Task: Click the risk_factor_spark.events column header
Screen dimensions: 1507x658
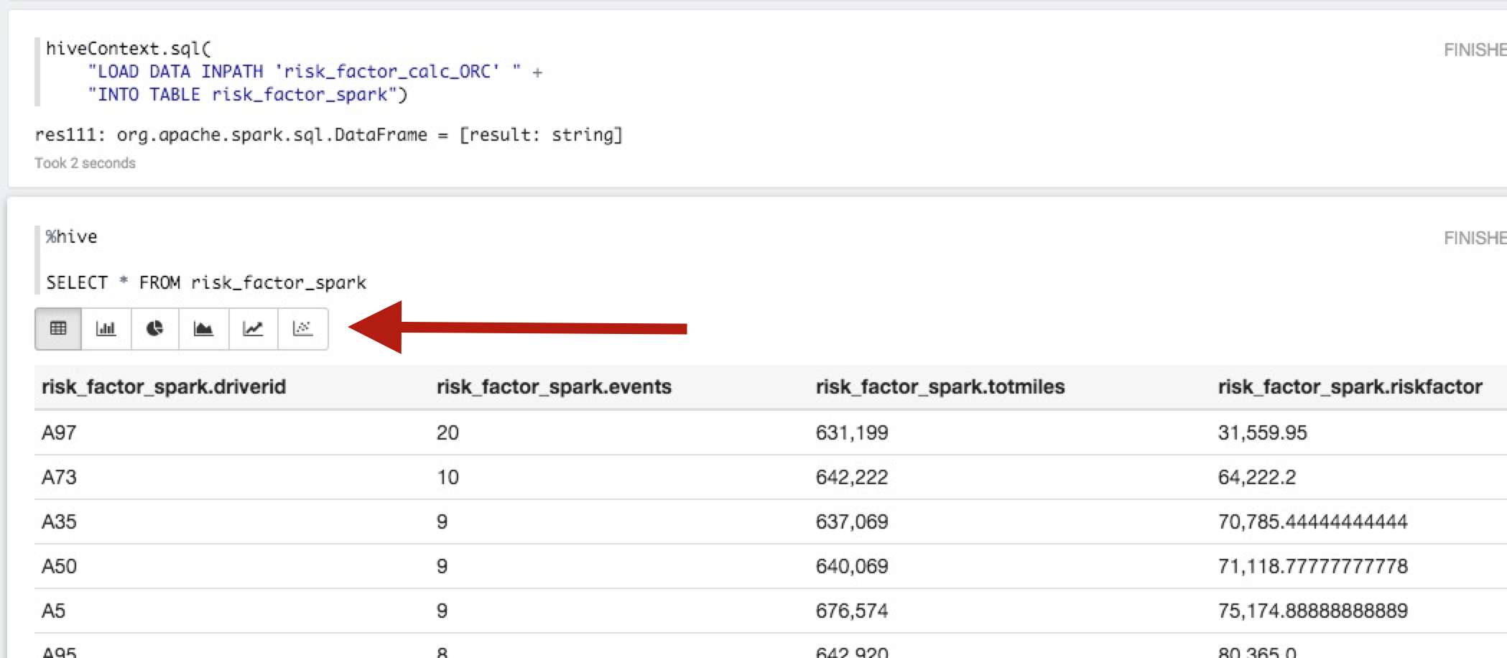Action: [x=554, y=386]
